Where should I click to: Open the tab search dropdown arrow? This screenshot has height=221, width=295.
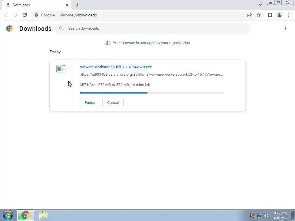(260, 5)
